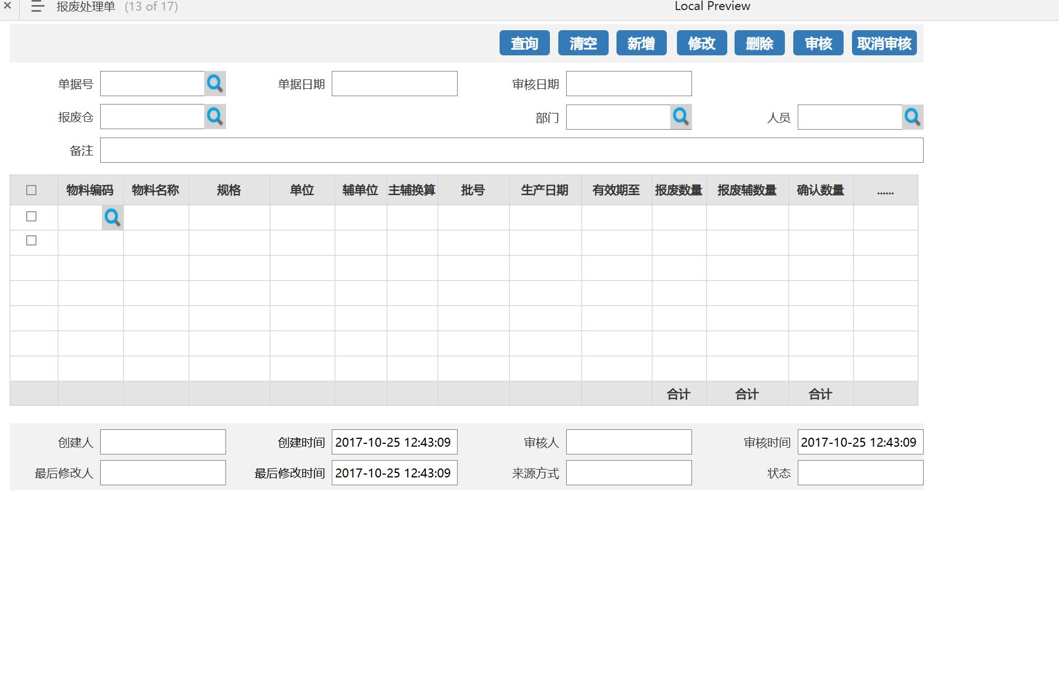The height and width of the screenshot is (696, 1059).
Task: Focus the 部门 input field
Action: coord(618,117)
